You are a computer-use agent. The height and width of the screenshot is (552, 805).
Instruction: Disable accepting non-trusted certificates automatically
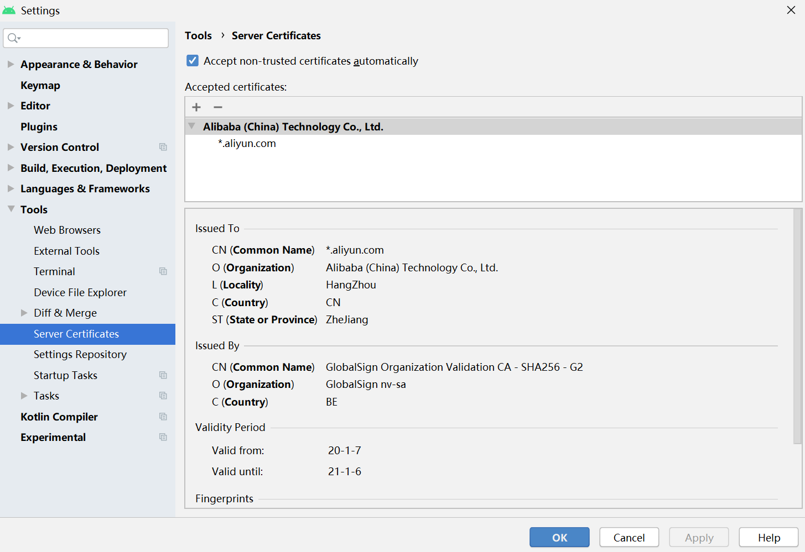(x=192, y=60)
